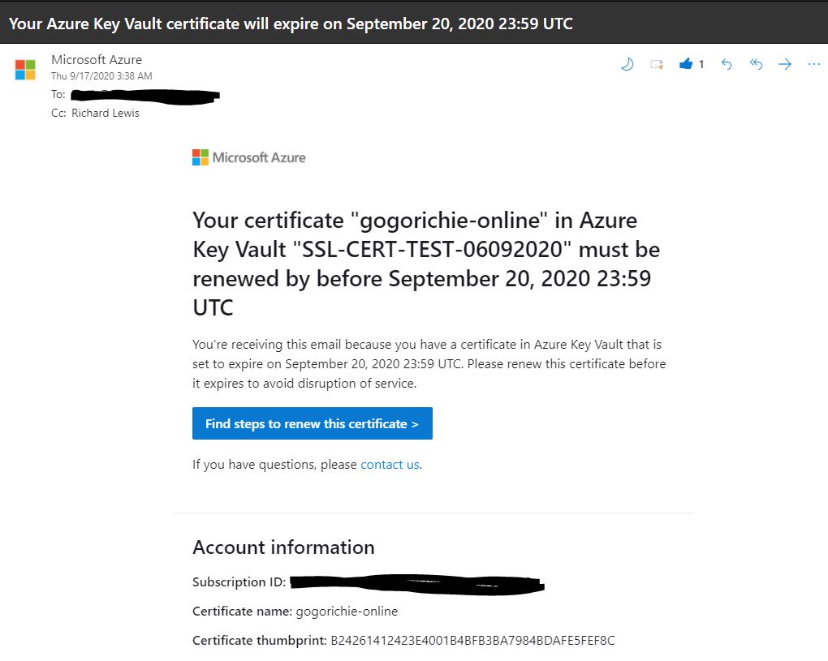Select Cc recipient Richard Lewis

coord(106,113)
